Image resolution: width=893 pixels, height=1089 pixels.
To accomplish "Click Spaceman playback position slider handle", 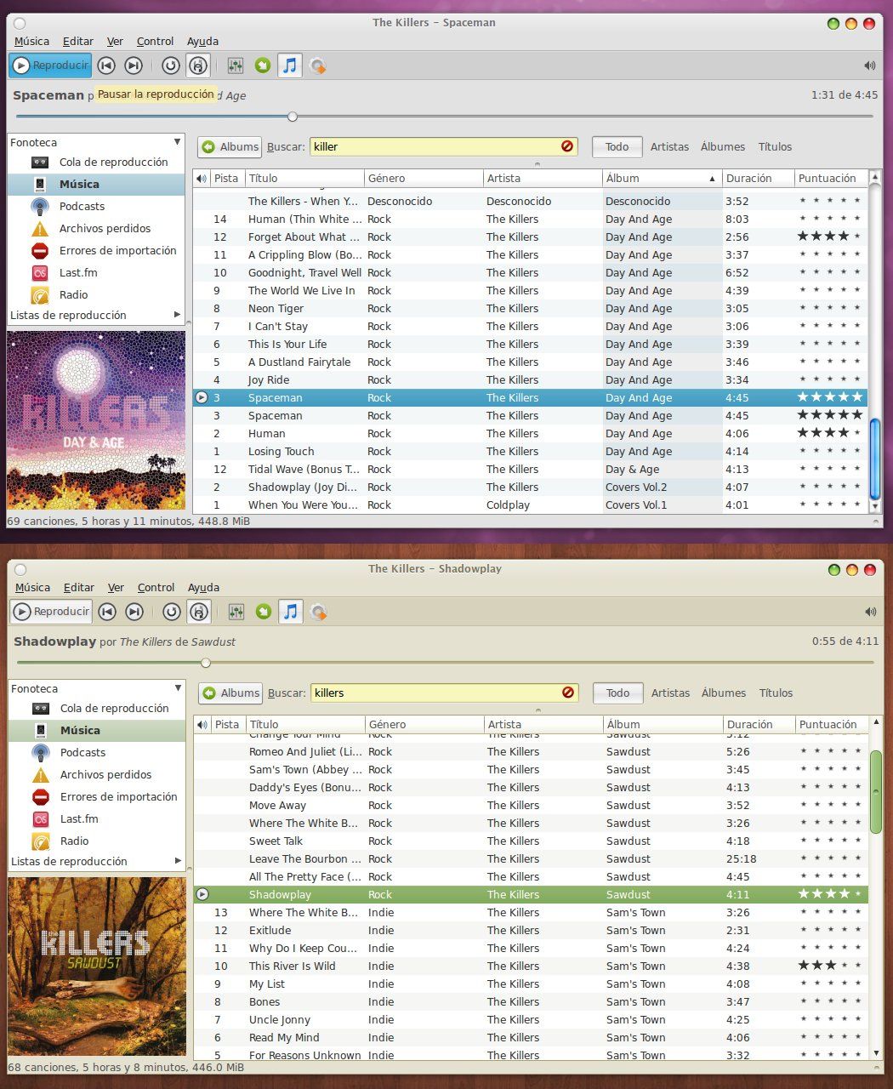I will 293,117.
